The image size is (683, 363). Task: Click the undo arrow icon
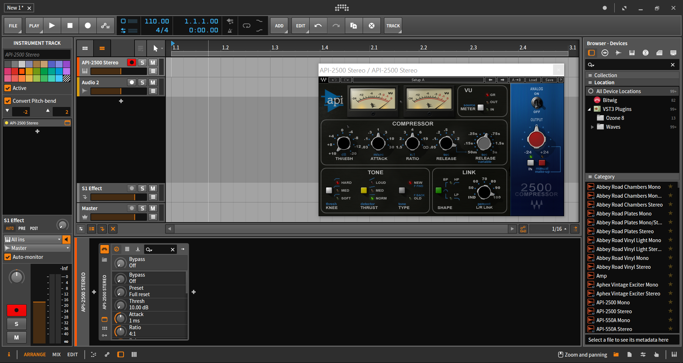(x=318, y=26)
